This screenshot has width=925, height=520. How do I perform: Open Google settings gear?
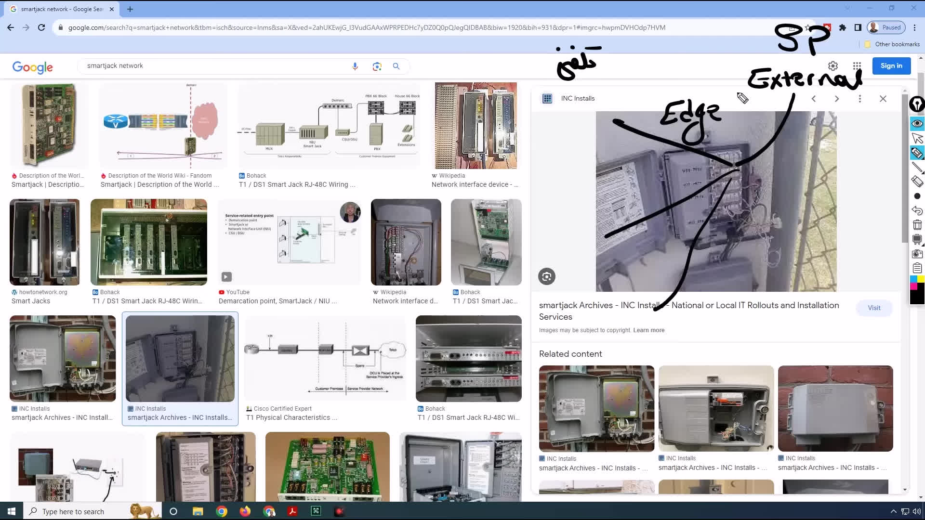click(x=833, y=66)
